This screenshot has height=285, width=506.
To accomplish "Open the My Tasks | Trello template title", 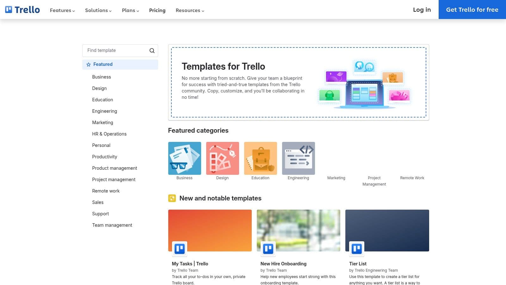I will [190, 264].
